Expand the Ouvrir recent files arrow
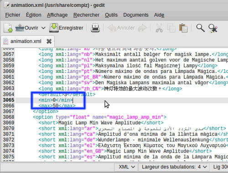This screenshot has width=228, height=173. 43,28
